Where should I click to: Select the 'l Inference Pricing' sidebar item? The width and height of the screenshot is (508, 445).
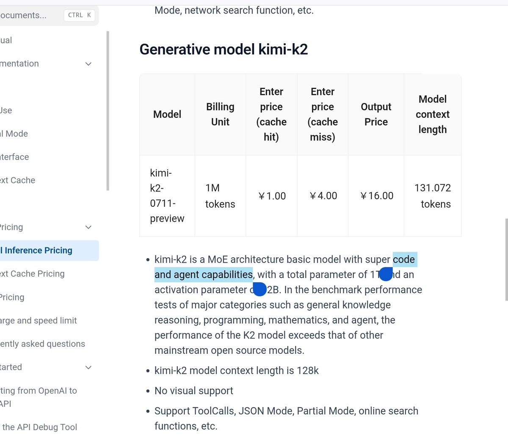click(49, 250)
